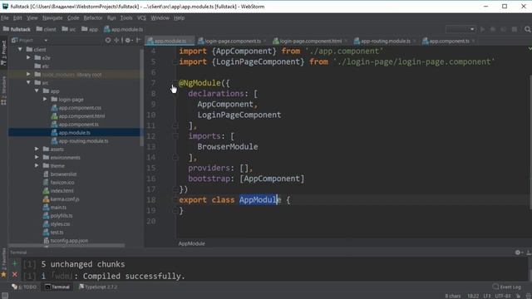
Task: Open the TODO tool window
Action: [x=24, y=287]
